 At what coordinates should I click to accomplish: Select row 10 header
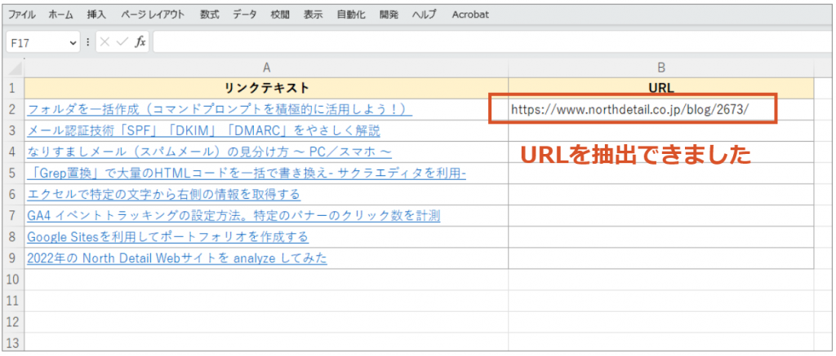(x=12, y=279)
